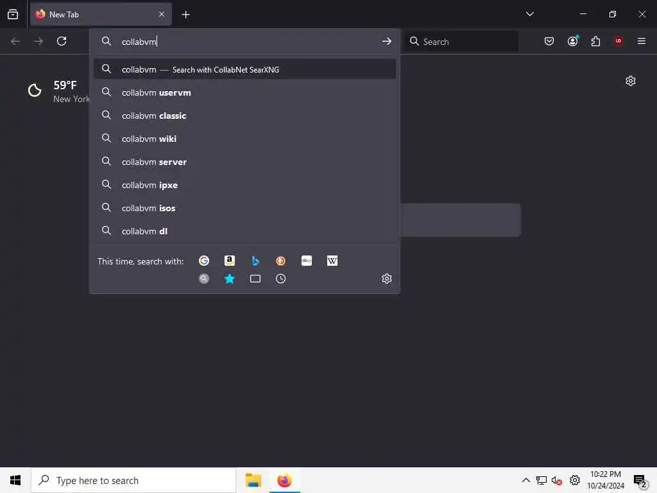
Task: Search this time with Wikipedia
Action: (x=332, y=261)
